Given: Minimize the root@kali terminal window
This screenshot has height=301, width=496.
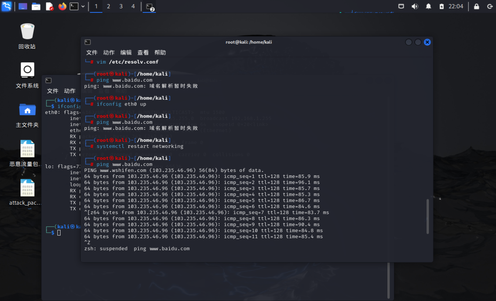Looking at the screenshot, I should pyautogui.click(x=408, y=42).
